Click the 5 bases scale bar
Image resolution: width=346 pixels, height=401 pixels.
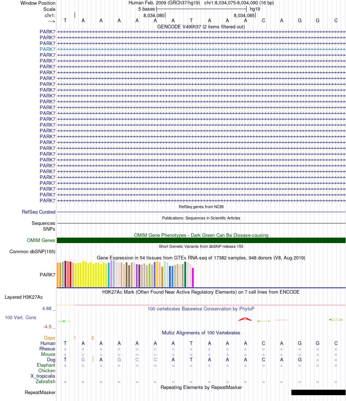click(x=201, y=9)
